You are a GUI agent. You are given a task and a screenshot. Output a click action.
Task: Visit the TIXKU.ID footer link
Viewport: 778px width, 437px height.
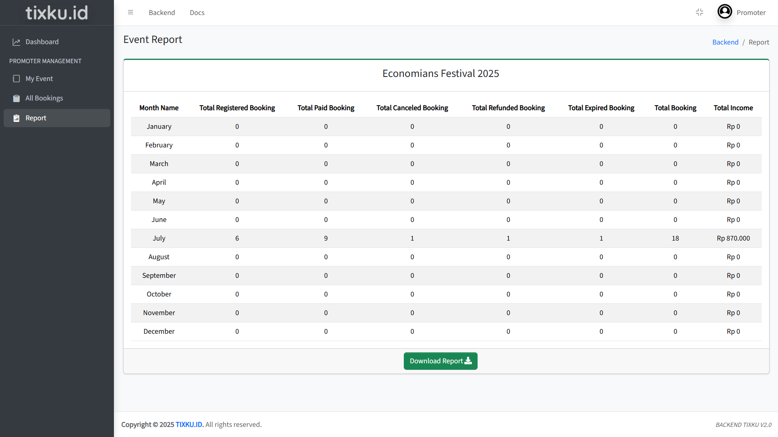[189, 424]
